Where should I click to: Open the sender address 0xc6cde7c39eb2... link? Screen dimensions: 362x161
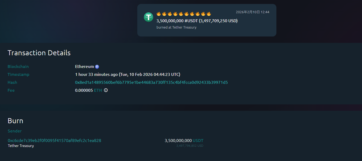[x=54, y=141]
